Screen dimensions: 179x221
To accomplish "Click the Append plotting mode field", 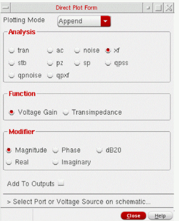I will [x=79, y=21].
